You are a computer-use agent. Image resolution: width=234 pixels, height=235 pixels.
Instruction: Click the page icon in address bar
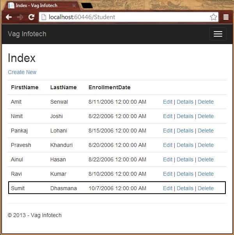tap(44, 17)
